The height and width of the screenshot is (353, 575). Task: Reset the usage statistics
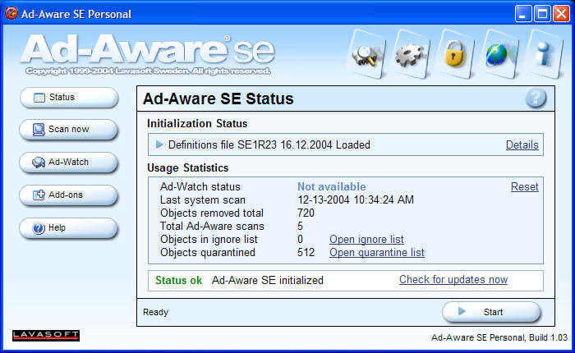click(x=524, y=187)
